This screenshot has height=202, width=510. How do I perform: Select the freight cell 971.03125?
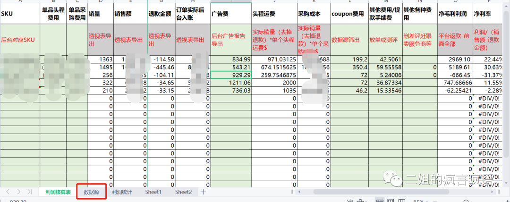[x=274, y=59]
